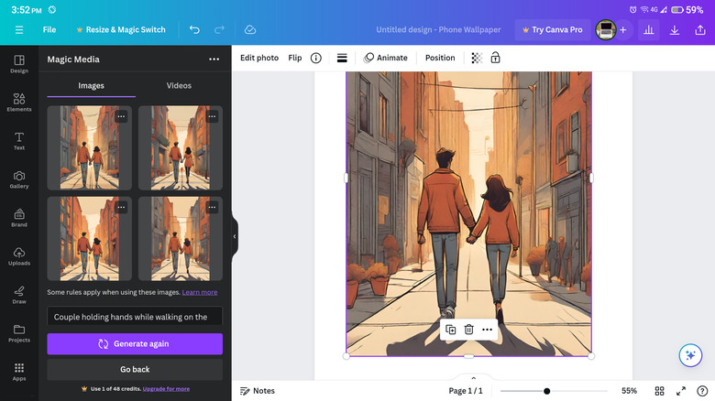This screenshot has width=715, height=401.
Task: Open Magic Media panel options menu
Action: coord(214,60)
